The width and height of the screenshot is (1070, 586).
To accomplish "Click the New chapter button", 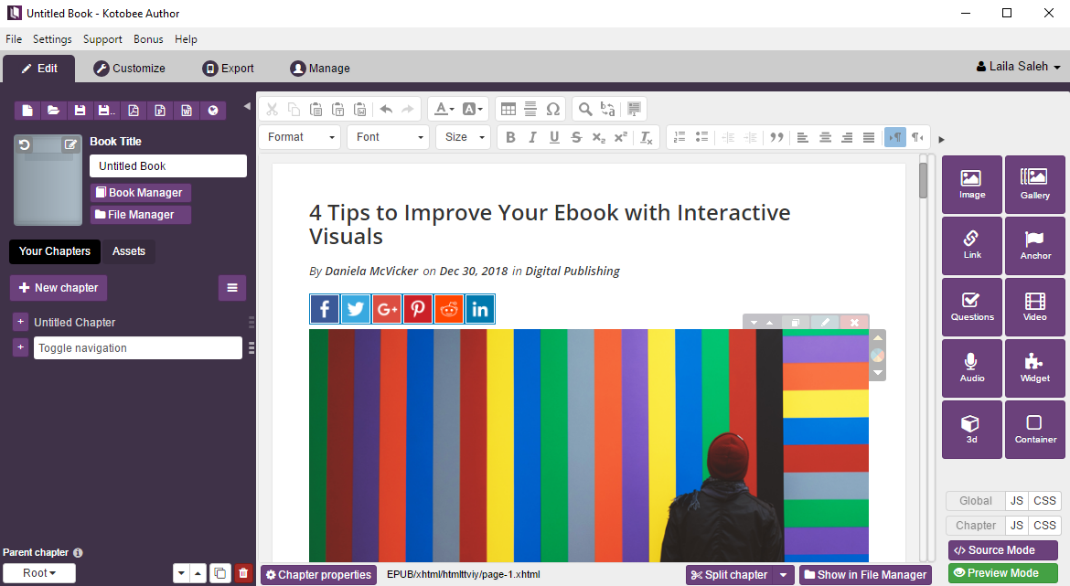I will (x=59, y=288).
